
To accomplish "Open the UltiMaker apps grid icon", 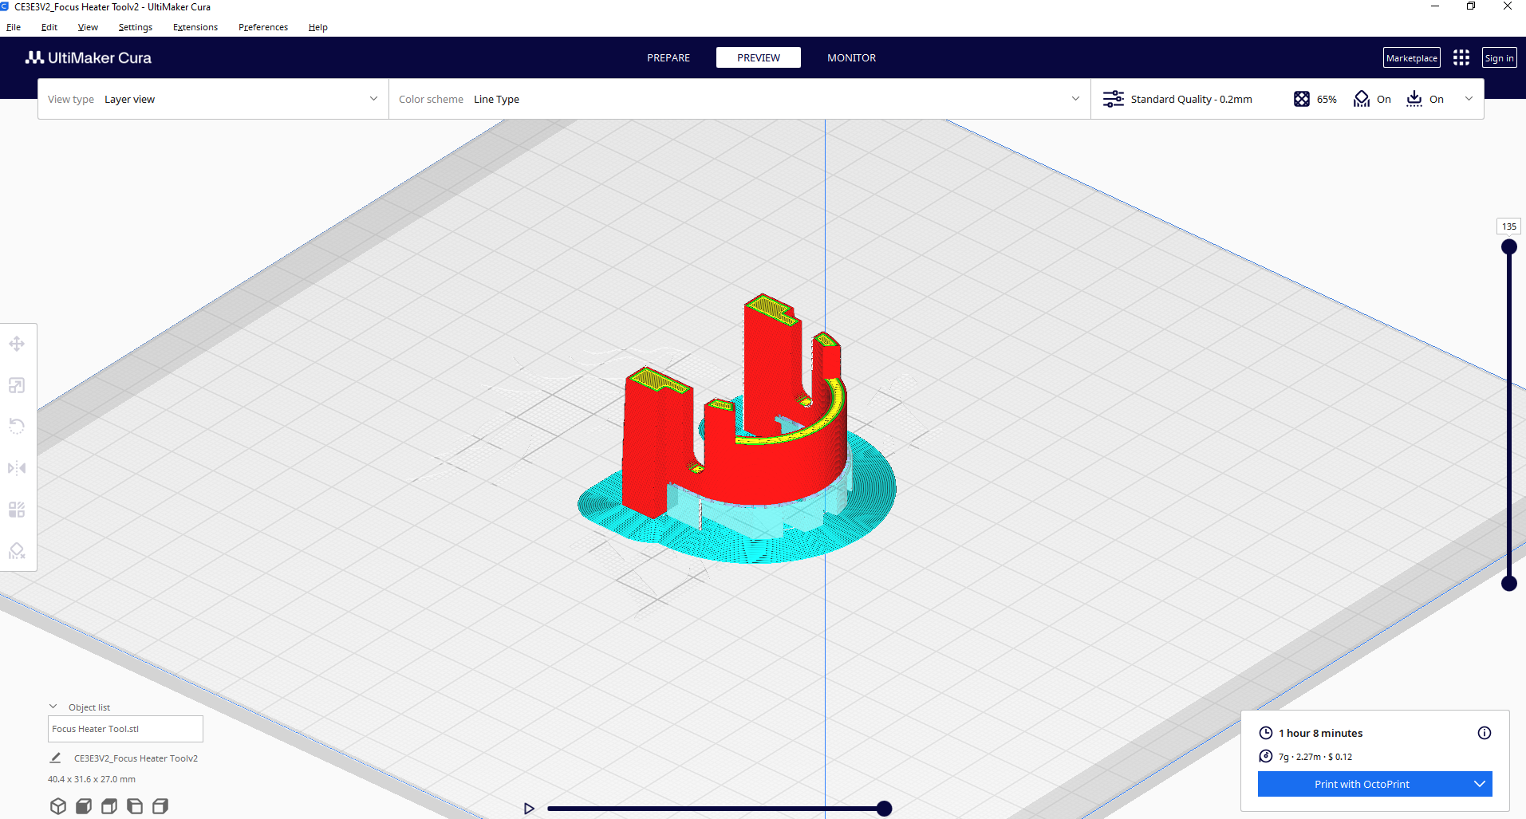I will 1461,57.
